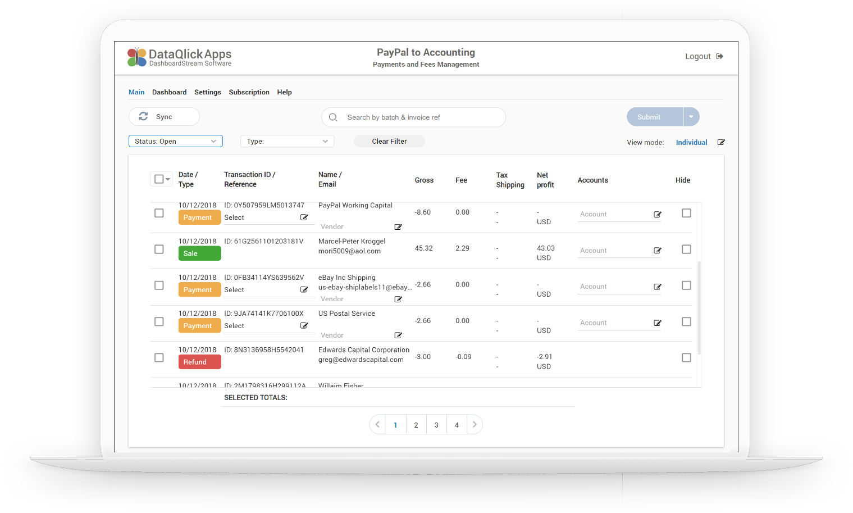Click the Accounts column header

592,180
